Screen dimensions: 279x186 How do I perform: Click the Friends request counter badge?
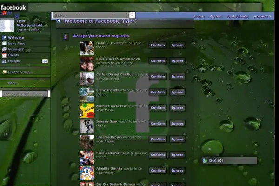coord(45,61)
